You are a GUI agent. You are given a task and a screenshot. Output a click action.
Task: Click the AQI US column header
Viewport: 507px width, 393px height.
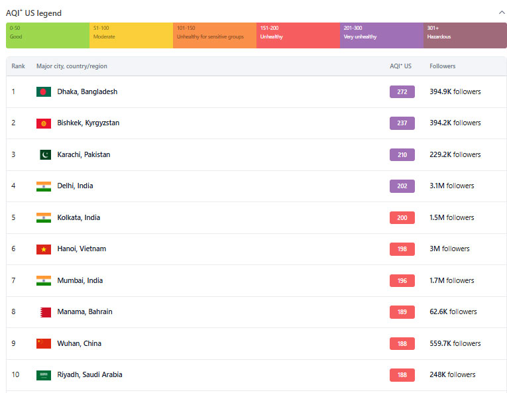(400, 66)
